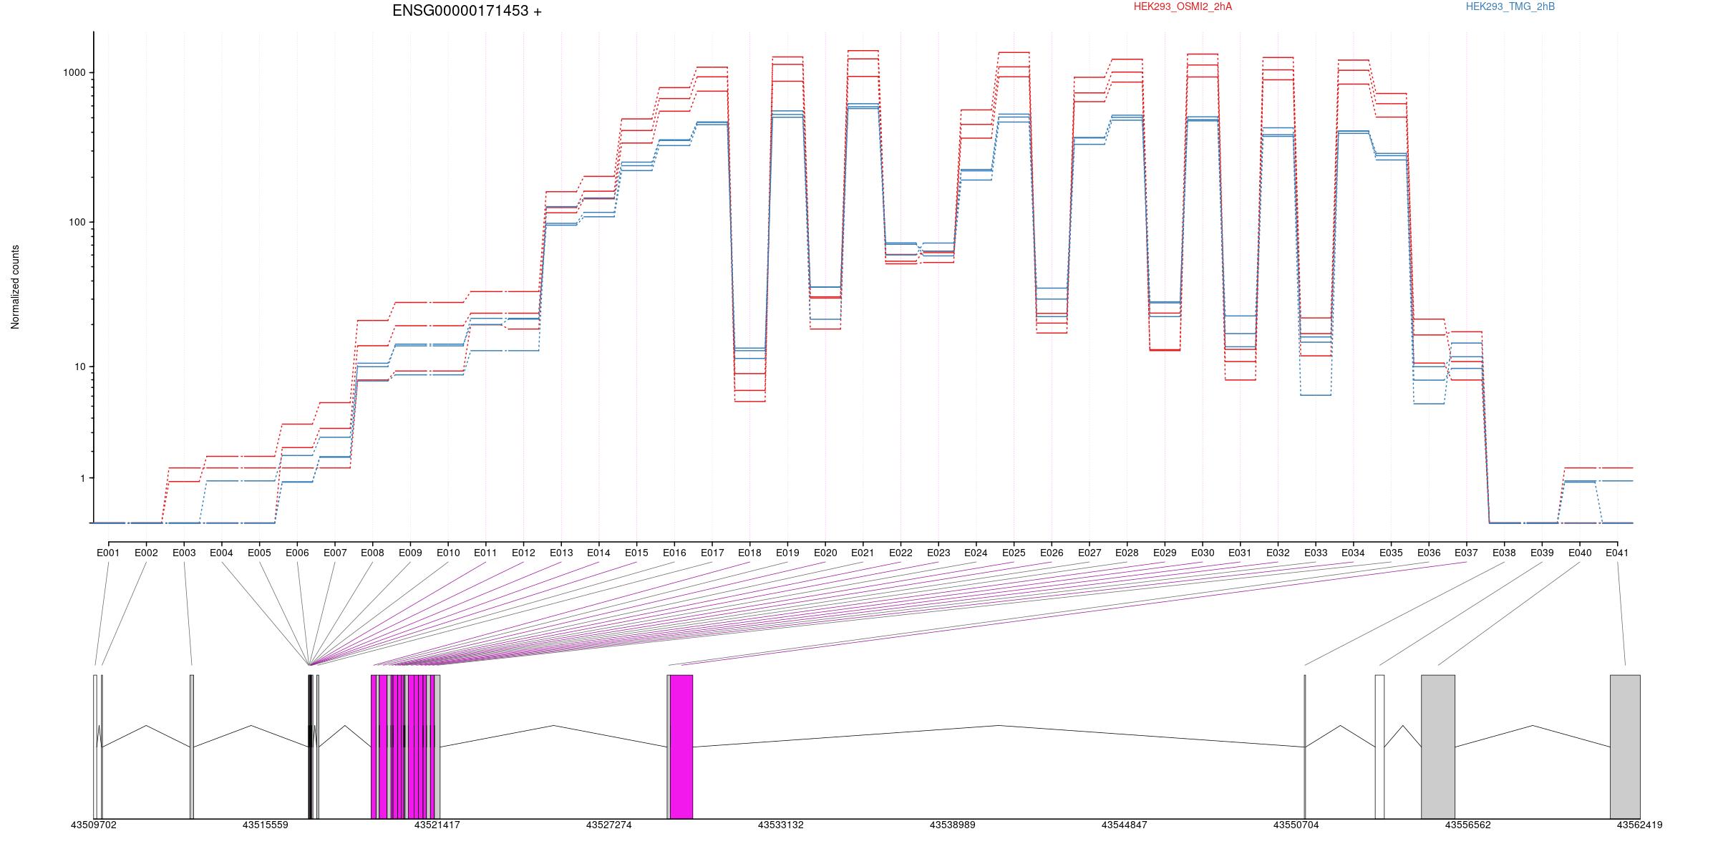This screenshot has height=859, width=1718.
Task: Click exon label E021
Action: click(x=863, y=553)
